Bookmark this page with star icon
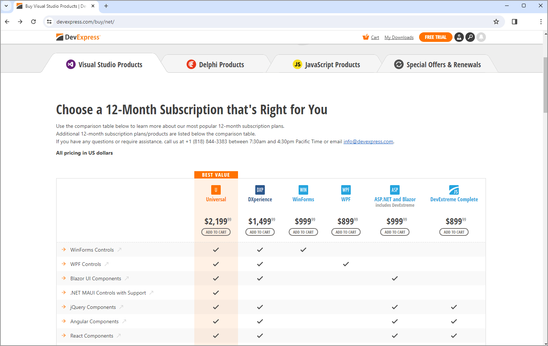Screen dimensions: 548x346 click(496, 22)
